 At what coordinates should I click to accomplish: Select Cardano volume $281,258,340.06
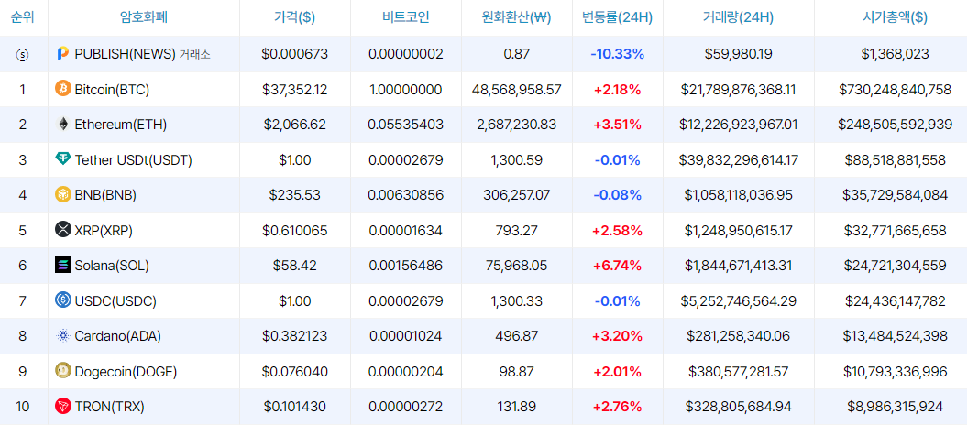pos(739,336)
